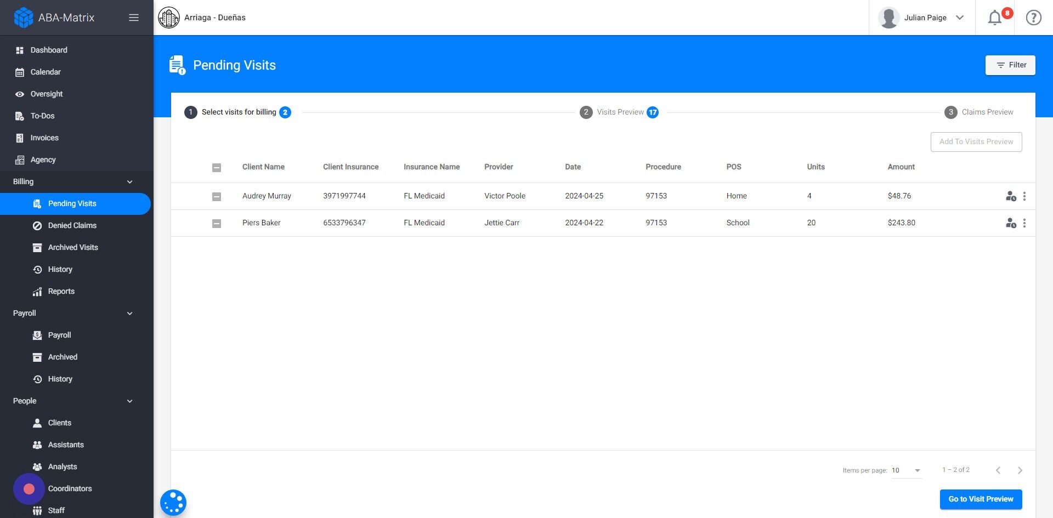The height and width of the screenshot is (518, 1053).
Task: Collapse the Billing section in the sidebar
Action: click(x=129, y=181)
